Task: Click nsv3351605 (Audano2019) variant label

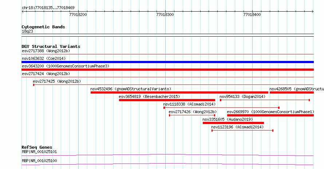Action: point(228,119)
